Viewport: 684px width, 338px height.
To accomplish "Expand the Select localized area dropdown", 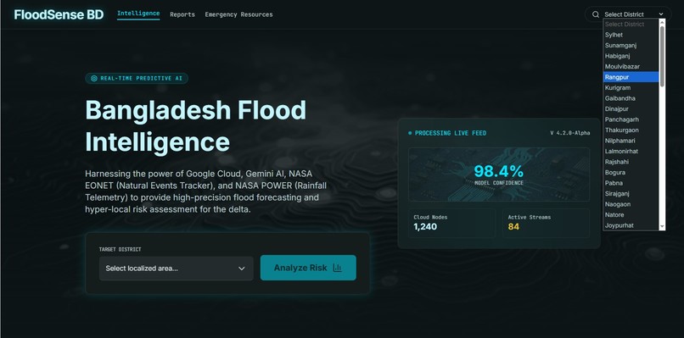I will (177, 269).
